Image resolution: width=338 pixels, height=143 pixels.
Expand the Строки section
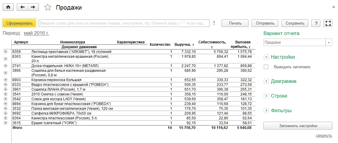pyautogui.click(x=266, y=96)
